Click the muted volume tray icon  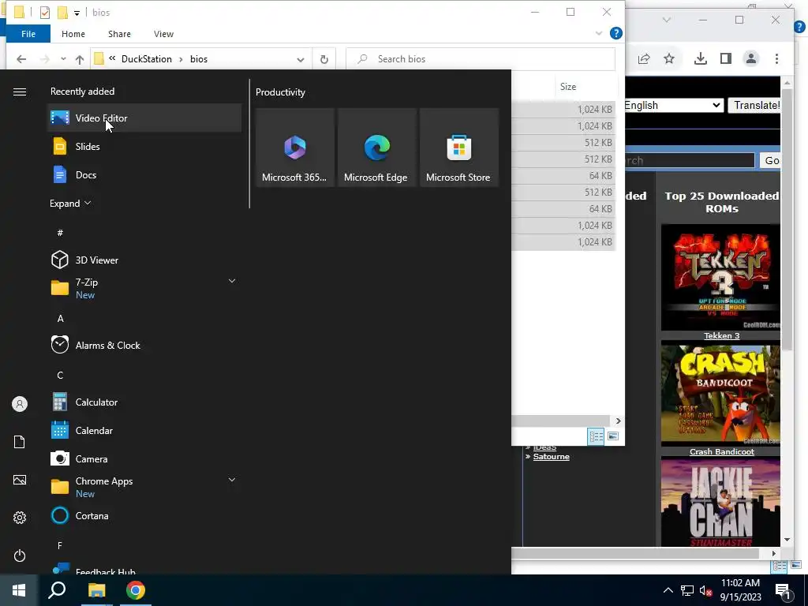(x=706, y=590)
